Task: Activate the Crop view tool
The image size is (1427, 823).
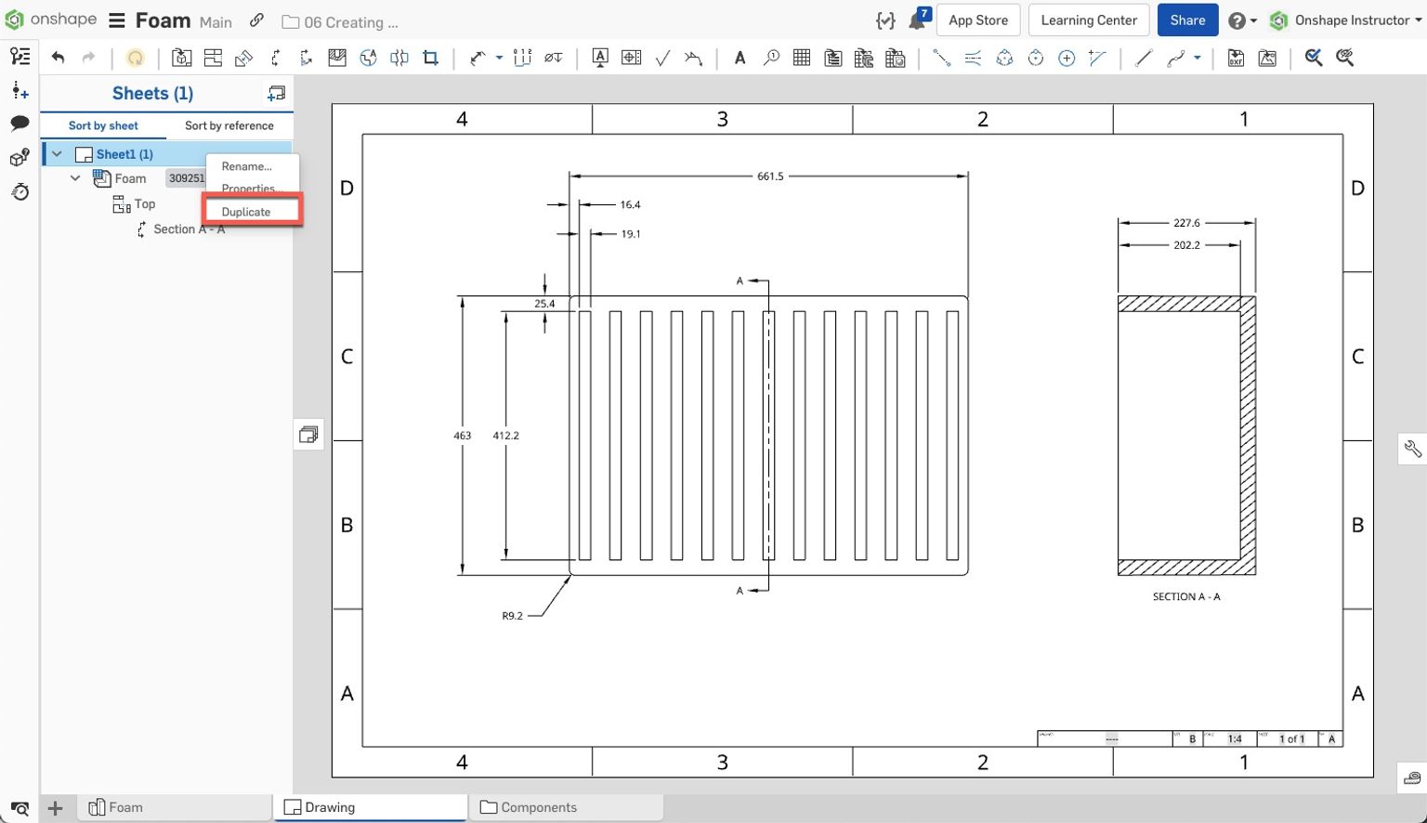Action: [x=429, y=58]
